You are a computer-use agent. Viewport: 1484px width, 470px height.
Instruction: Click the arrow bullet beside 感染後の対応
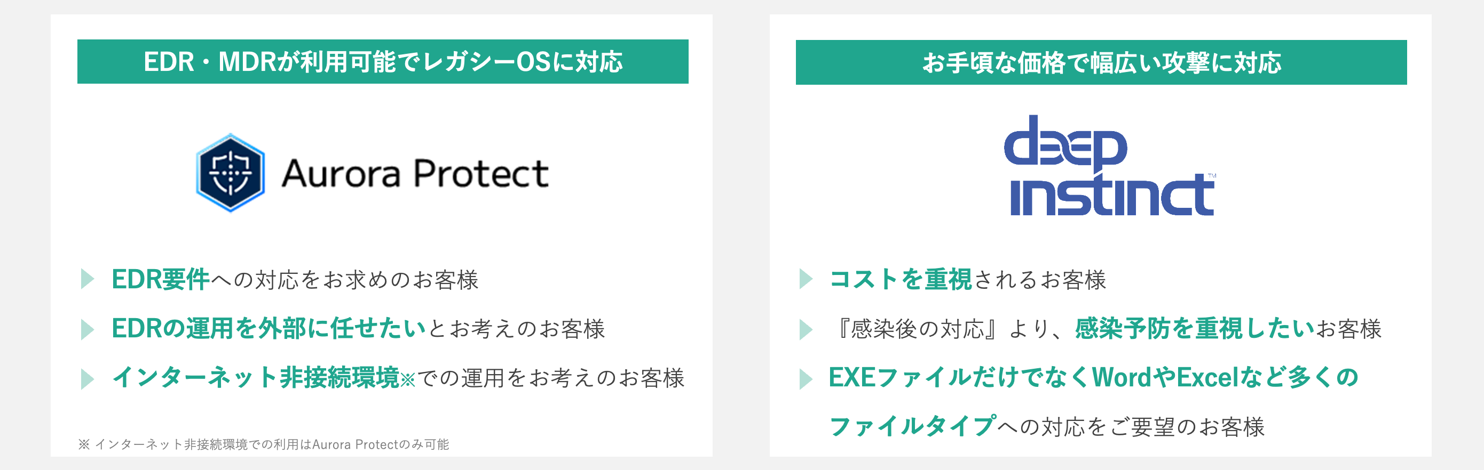(x=806, y=329)
